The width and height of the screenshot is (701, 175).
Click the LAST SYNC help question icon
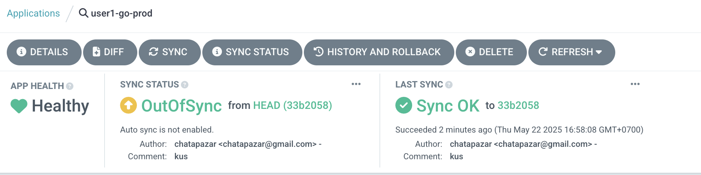449,84
